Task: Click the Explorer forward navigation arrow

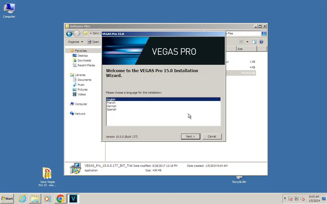Action: (x=76, y=33)
